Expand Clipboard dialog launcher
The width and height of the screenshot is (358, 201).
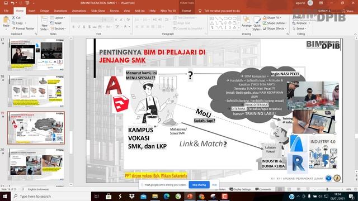pos(36,33)
